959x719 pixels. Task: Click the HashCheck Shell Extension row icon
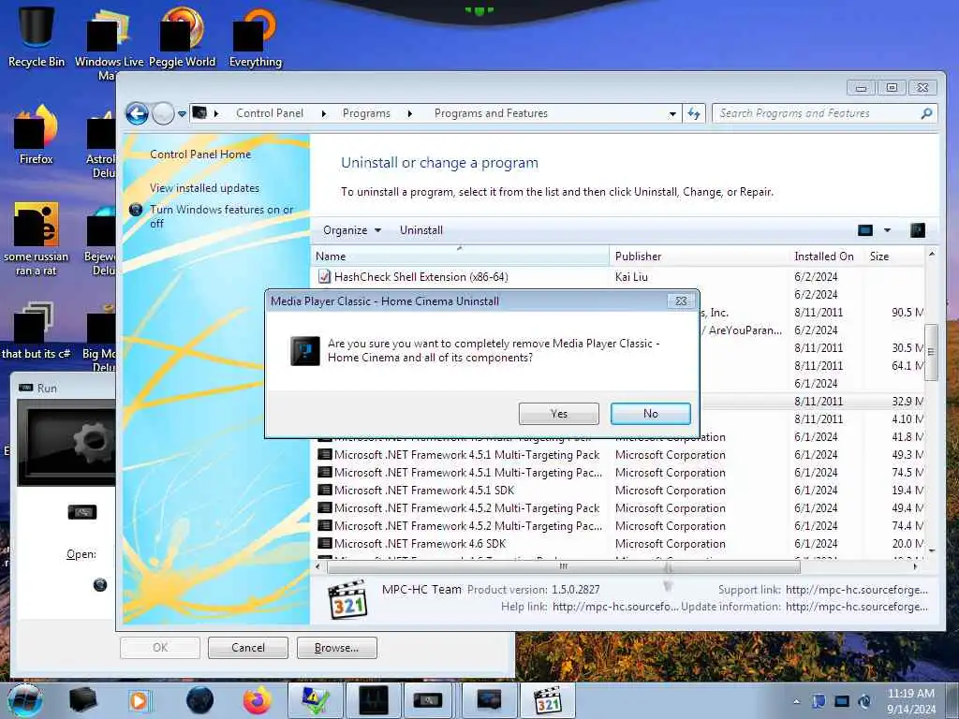click(324, 276)
